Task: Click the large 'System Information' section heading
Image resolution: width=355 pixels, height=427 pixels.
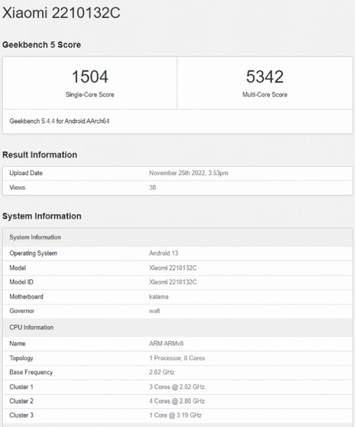Action: pyautogui.click(x=42, y=216)
